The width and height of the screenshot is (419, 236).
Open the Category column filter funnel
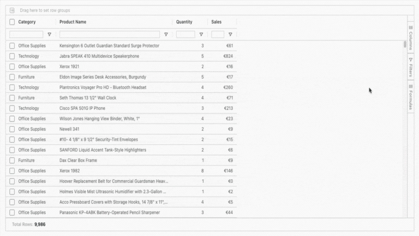(x=49, y=34)
